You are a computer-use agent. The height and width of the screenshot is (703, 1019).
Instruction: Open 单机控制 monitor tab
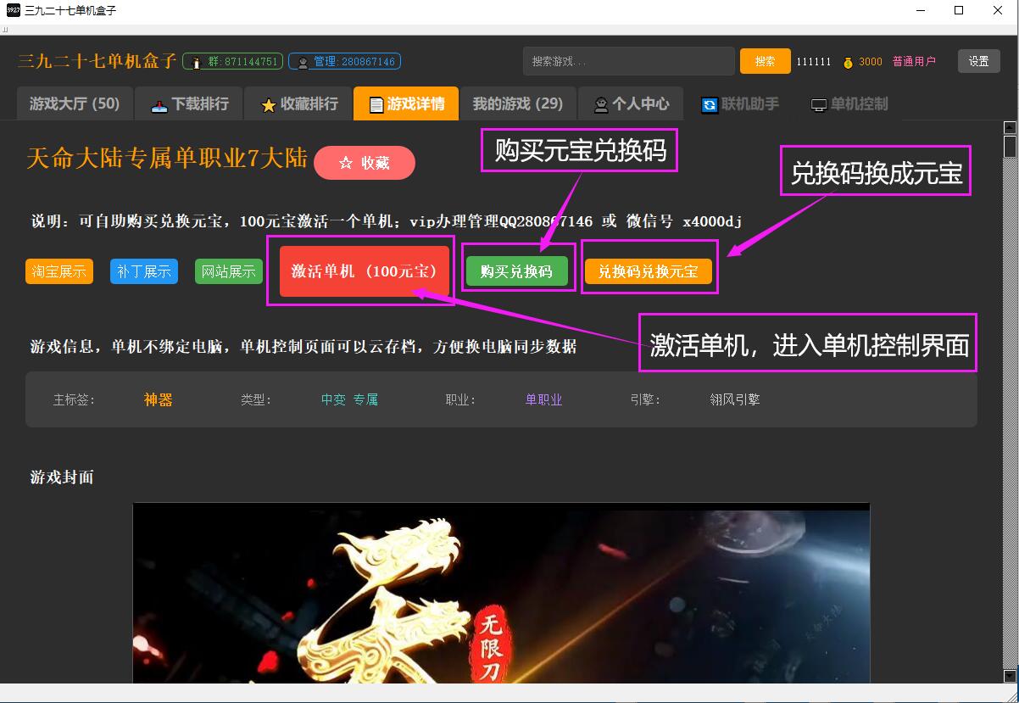pyautogui.click(x=849, y=104)
